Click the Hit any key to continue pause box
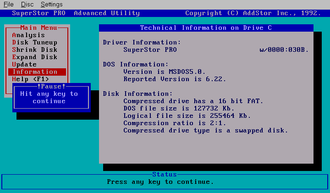This screenshot has height=193, width=330. (51, 98)
